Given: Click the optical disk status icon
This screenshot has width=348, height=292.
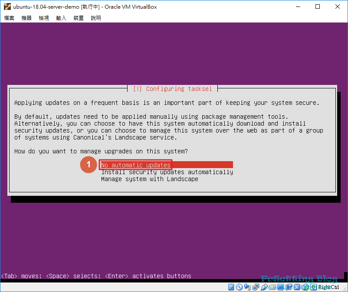Looking at the screenshot, I should [x=239, y=287].
